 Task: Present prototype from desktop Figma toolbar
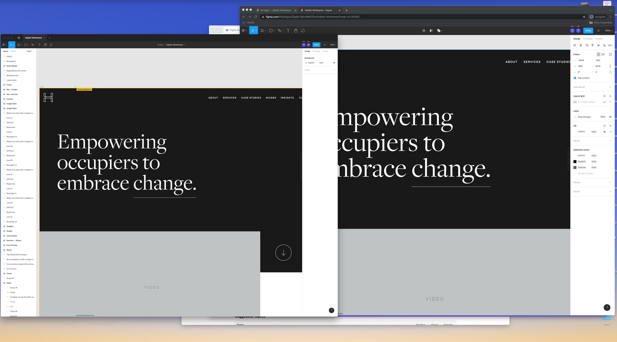click(x=325, y=45)
